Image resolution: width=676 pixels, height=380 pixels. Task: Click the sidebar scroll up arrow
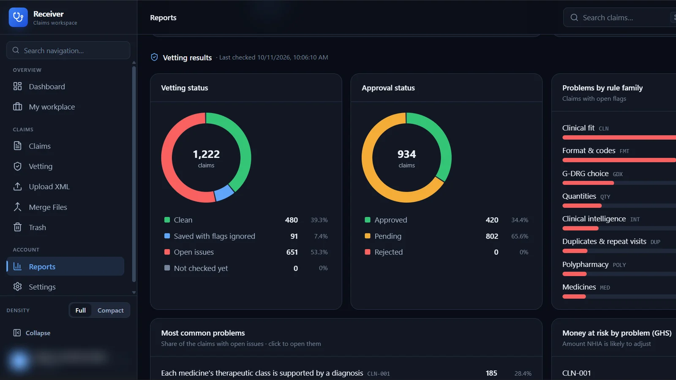pyautogui.click(x=134, y=62)
